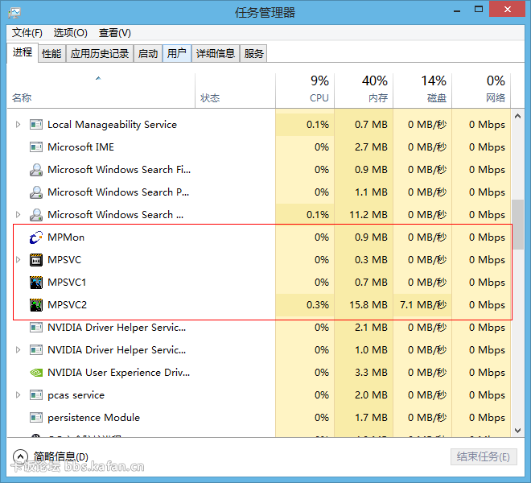Viewport: 531px width, 483px height.
Task: Click the Task Manager title bar icon
Action: point(14,13)
